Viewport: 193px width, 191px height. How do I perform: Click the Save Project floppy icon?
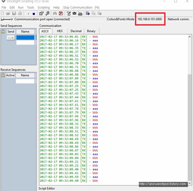pos(14,13)
